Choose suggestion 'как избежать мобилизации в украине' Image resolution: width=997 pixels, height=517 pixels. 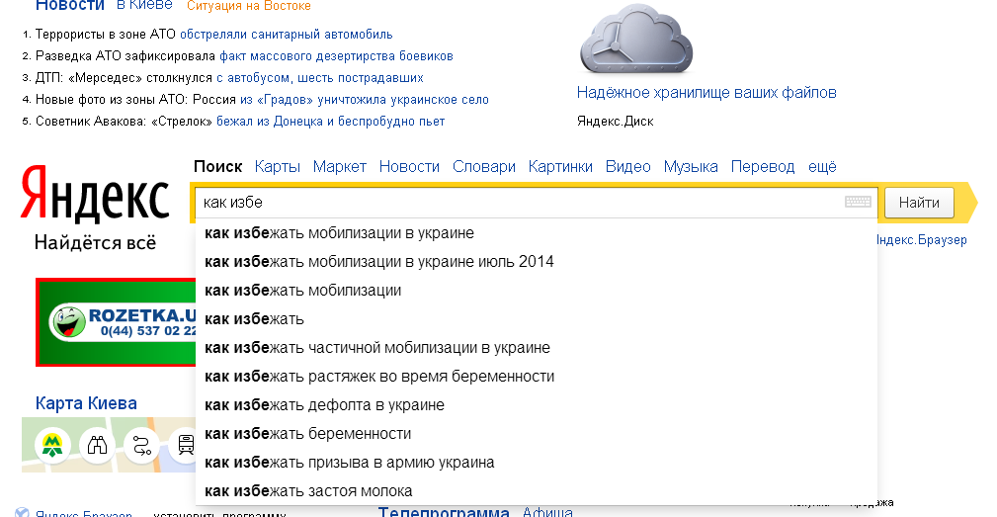[x=536, y=232]
